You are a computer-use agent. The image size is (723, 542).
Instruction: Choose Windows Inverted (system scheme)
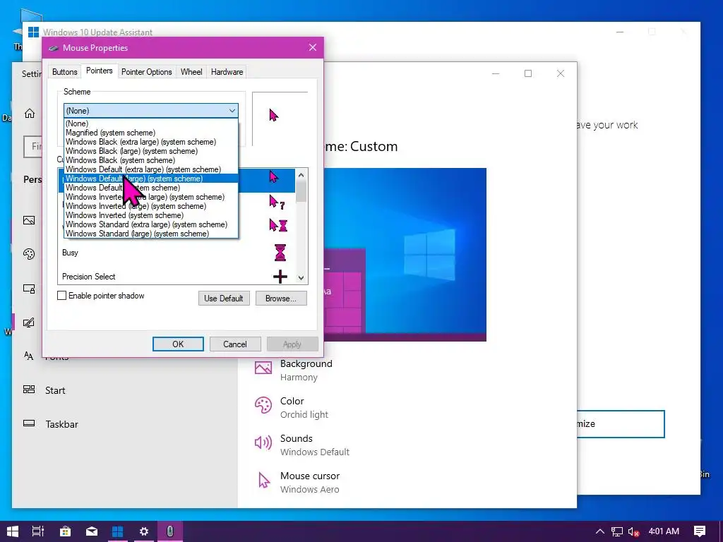tap(151, 215)
